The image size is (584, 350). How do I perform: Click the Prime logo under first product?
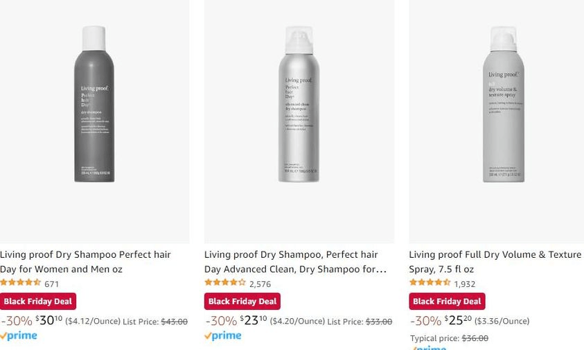tap(19, 336)
